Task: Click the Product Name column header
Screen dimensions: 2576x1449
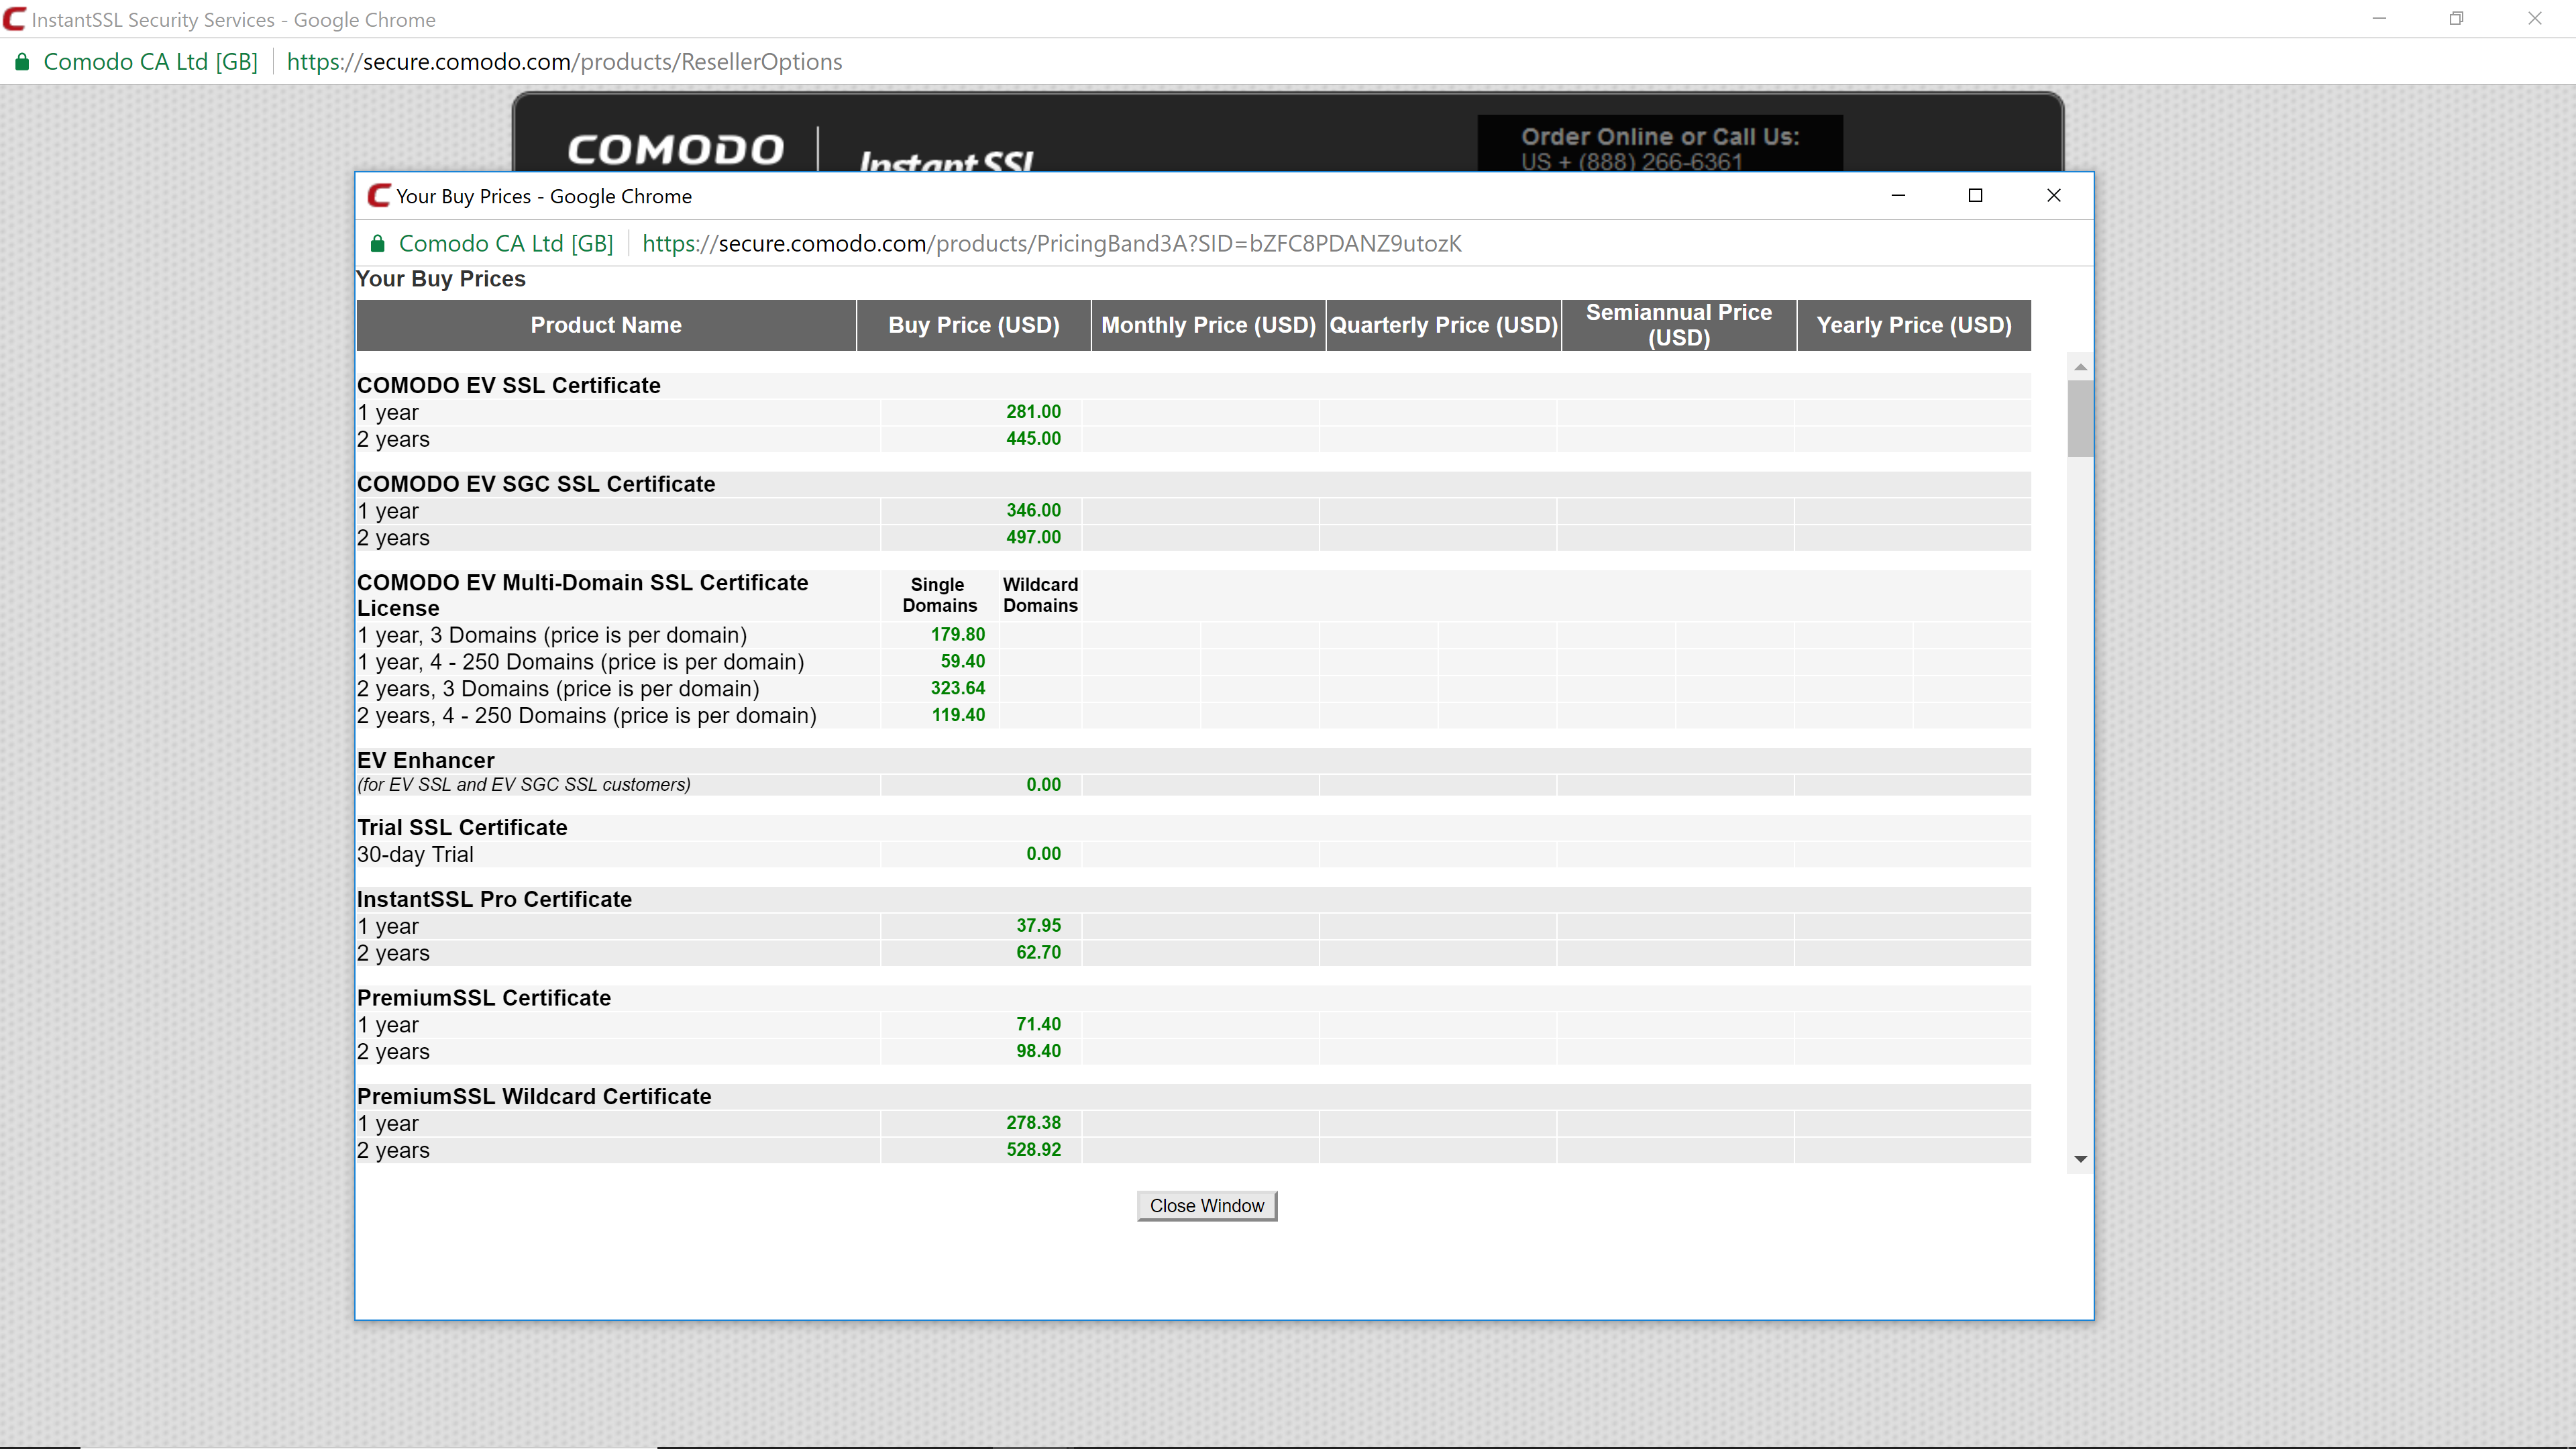Action: pyautogui.click(x=606, y=325)
